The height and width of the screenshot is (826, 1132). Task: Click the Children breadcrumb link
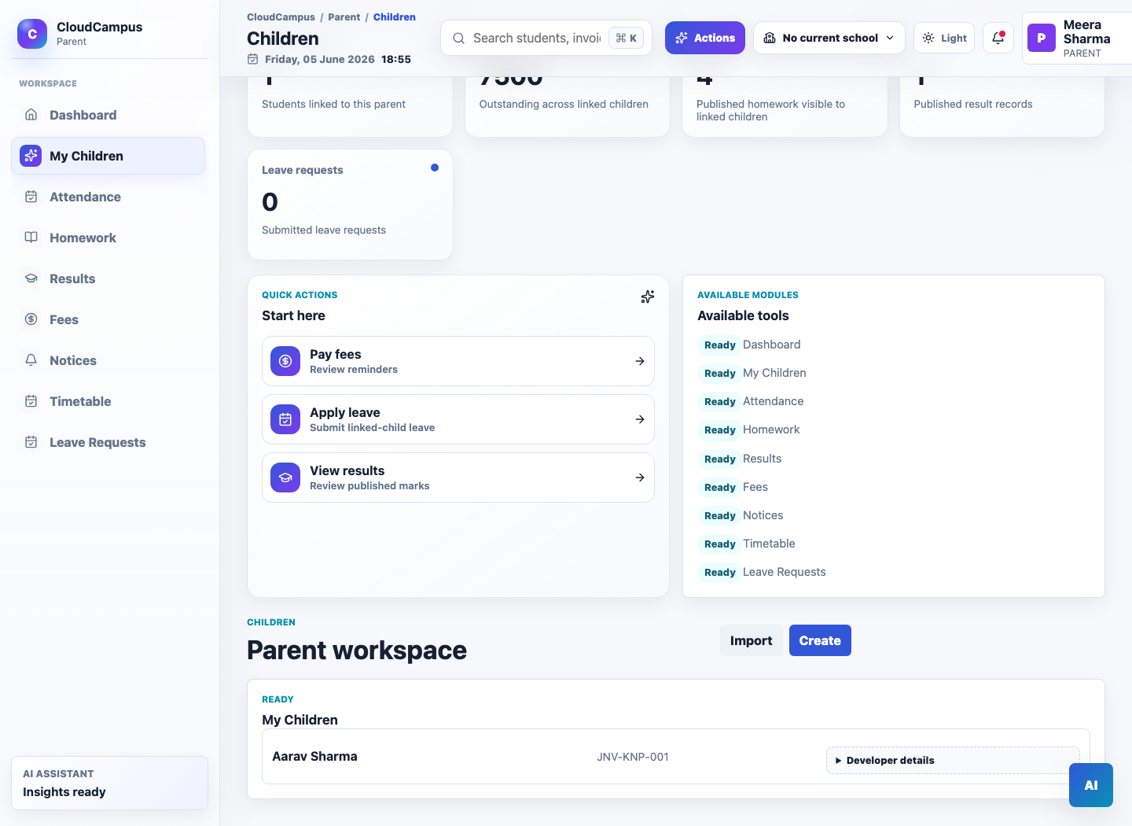click(x=395, y=17)
